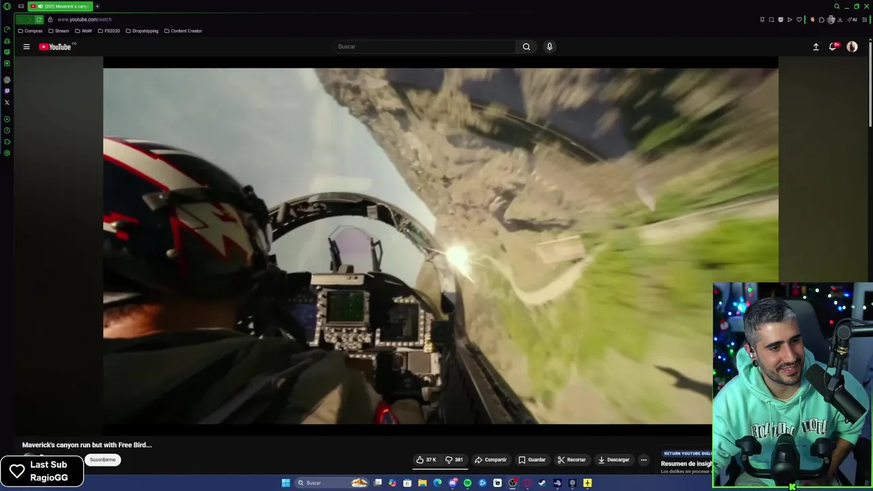Open Spotify from the taskbar
The image size is (873, 491).
(468, 483)
